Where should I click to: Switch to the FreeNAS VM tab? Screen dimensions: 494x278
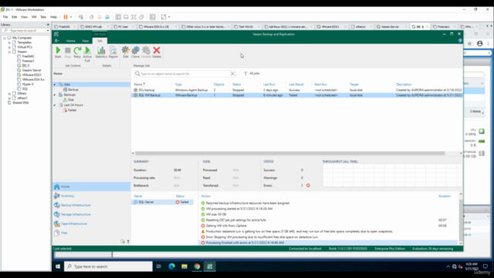(x=64, y=27)
